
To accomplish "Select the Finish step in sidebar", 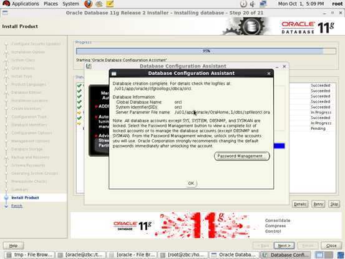I will (17, 206).
